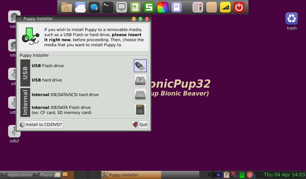This screenshot has width=306, height=179.
Task: Choose the Internal SD memory card icon
Action: pyautogui.click(x=140, y=109)
